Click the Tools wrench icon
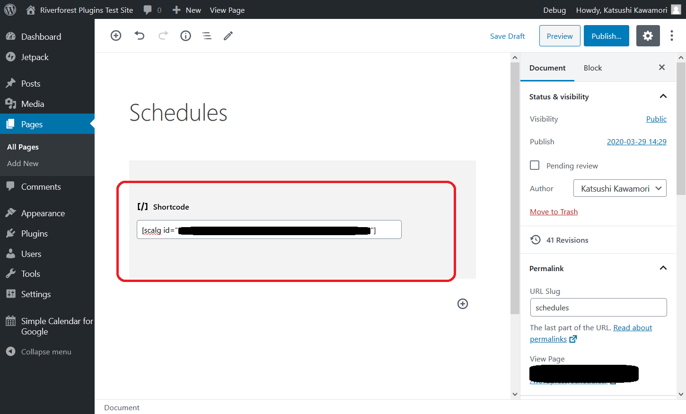Image resolution: width=686 pixels, height=414 pixels. [x=10, y=273]
